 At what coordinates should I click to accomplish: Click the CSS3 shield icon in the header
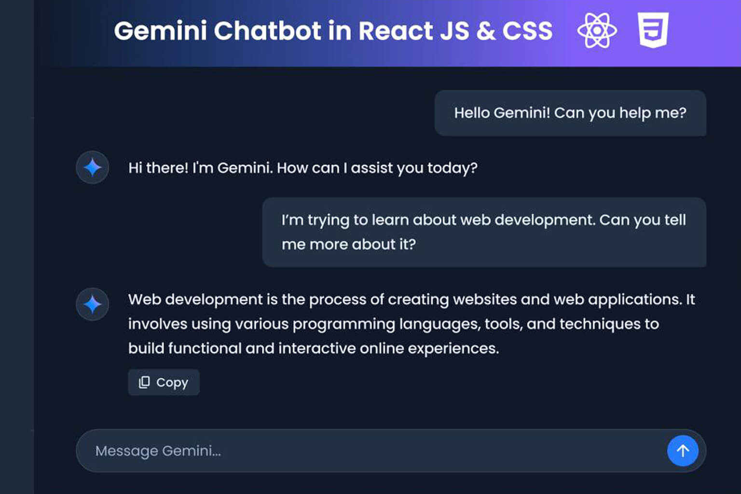[653, 30]
